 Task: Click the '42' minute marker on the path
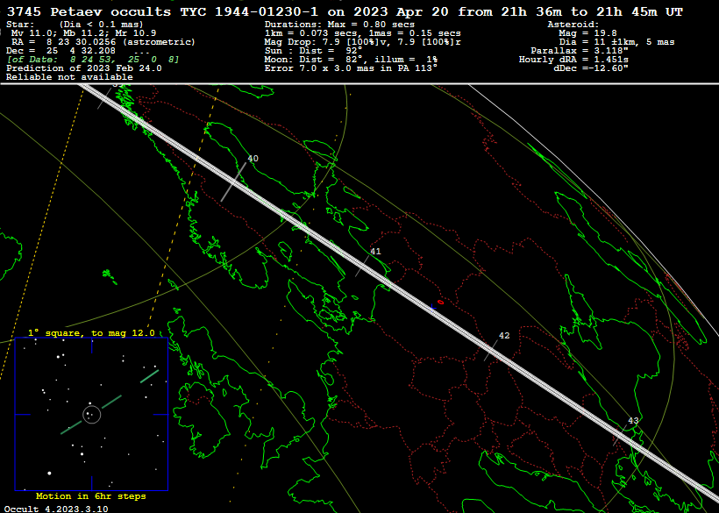point(504,336)
